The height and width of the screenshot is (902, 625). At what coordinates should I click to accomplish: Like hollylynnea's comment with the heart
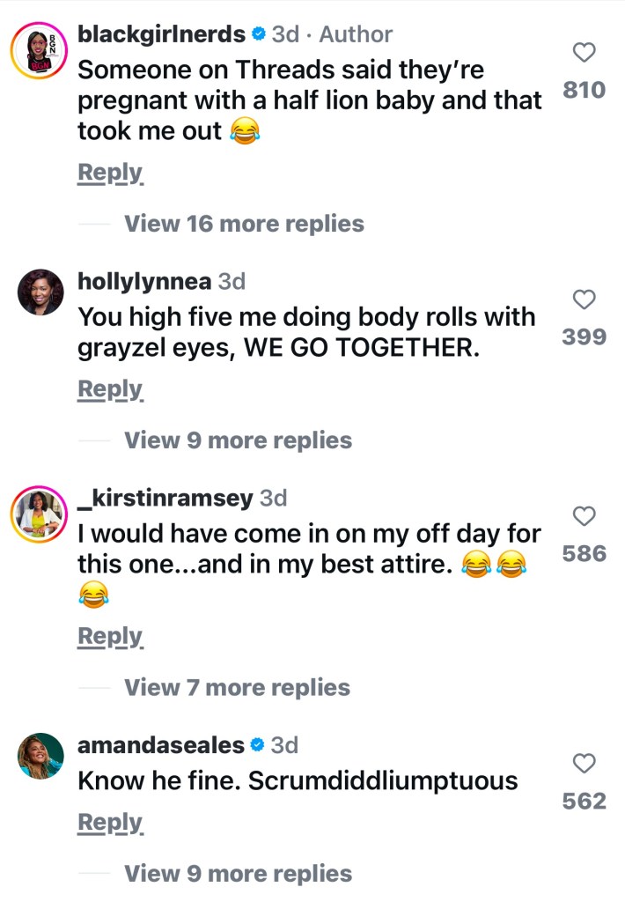[585, 300]
